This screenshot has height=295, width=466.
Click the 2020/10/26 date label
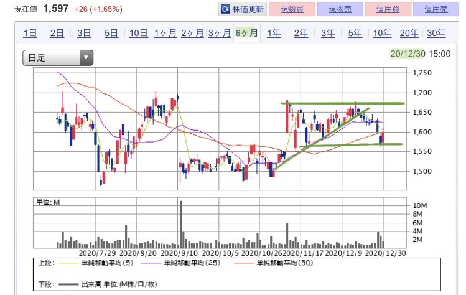(x=262, y=253)
